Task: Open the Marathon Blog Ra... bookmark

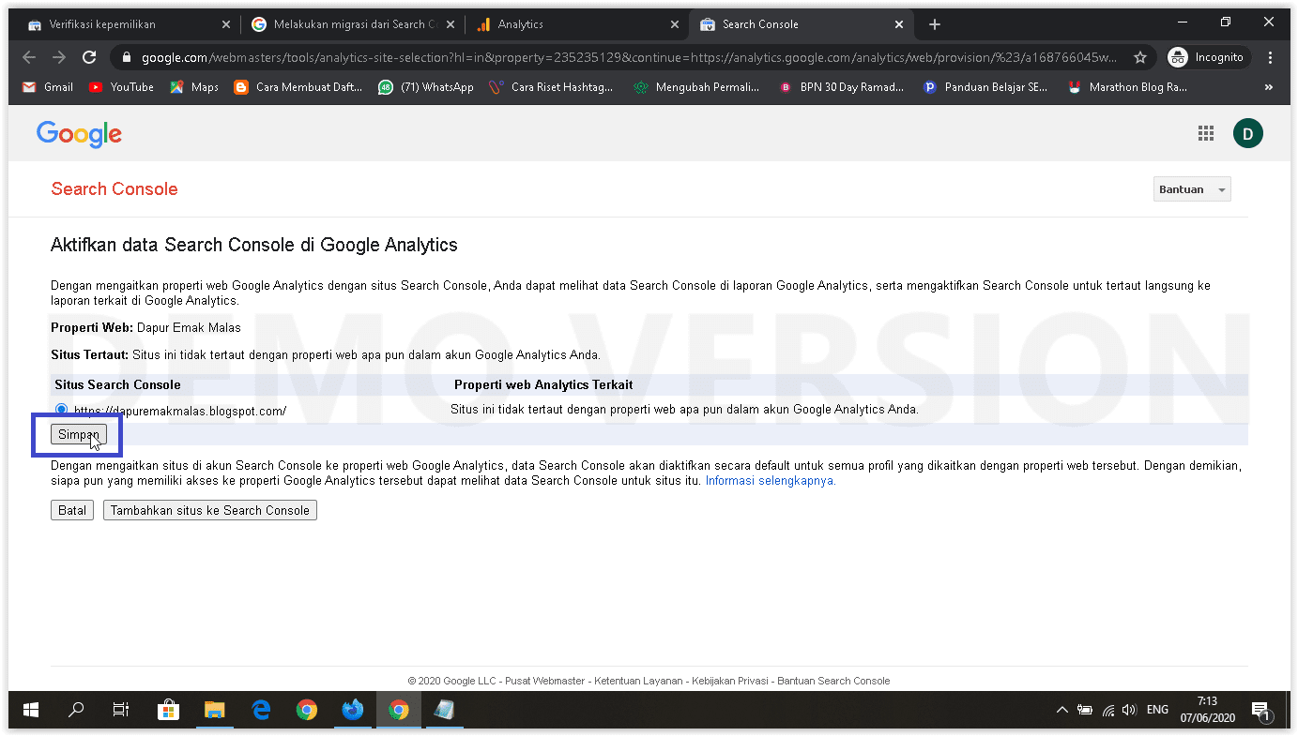Action: [1127, 87]
